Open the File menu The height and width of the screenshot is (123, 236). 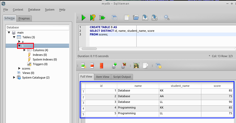[6, 10]
